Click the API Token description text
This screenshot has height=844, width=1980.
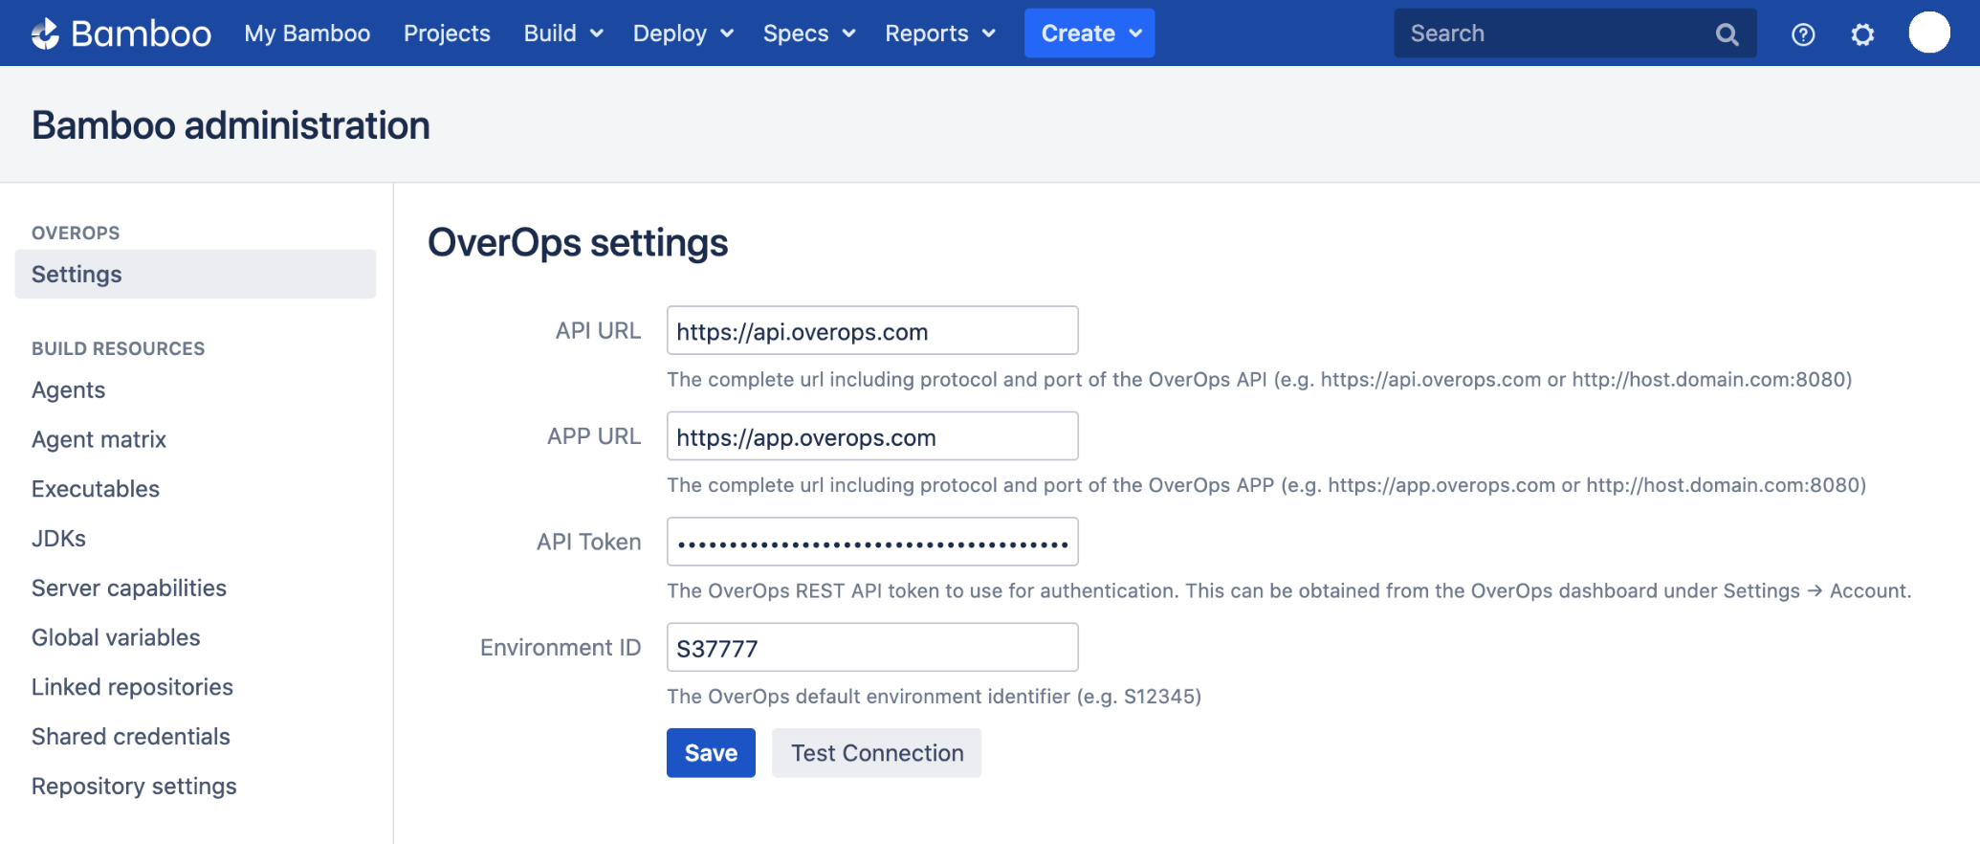[x=1289, y=591]
